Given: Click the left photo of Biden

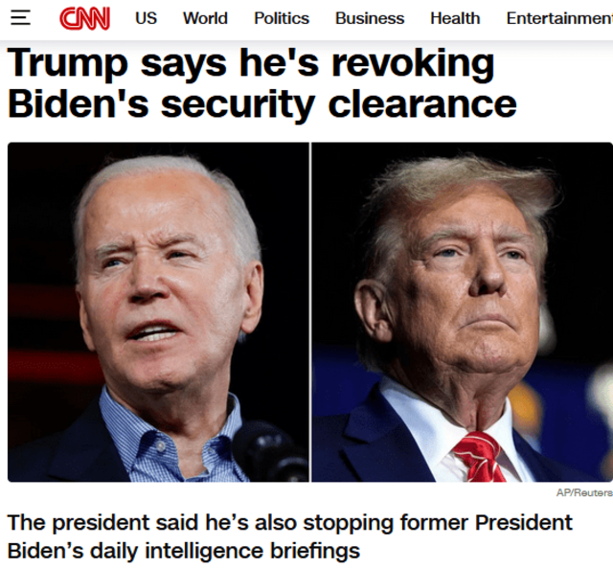Looking at the screenshot, I should tap(158, 312).
